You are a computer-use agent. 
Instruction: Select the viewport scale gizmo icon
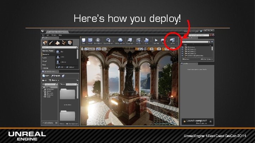point(142,49)
